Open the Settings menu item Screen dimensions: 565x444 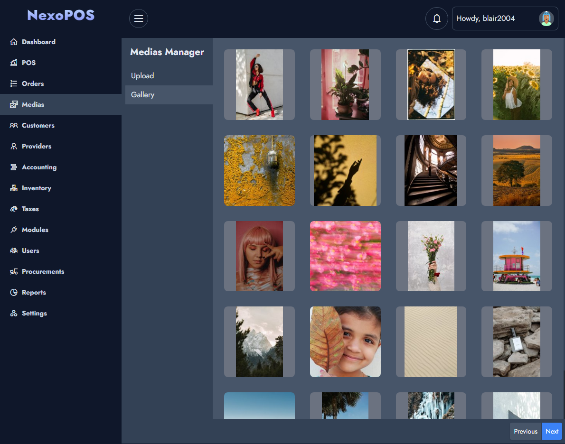[61, 313]
